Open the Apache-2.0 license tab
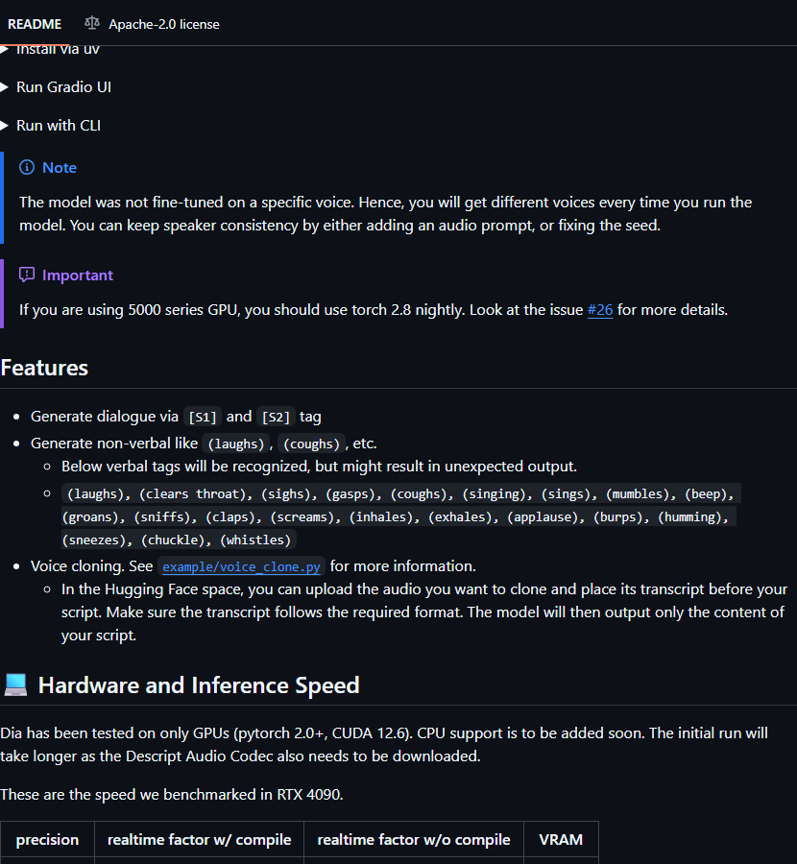This screenshot has width=797, height=864. [x=152, y=24]
